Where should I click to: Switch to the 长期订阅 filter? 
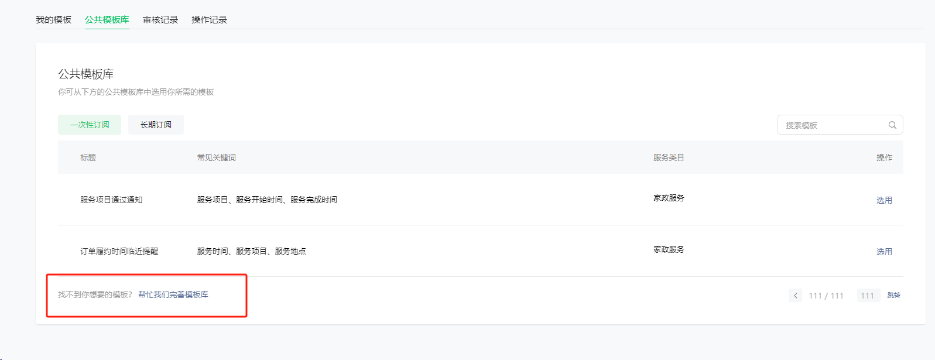coord(156,125)
